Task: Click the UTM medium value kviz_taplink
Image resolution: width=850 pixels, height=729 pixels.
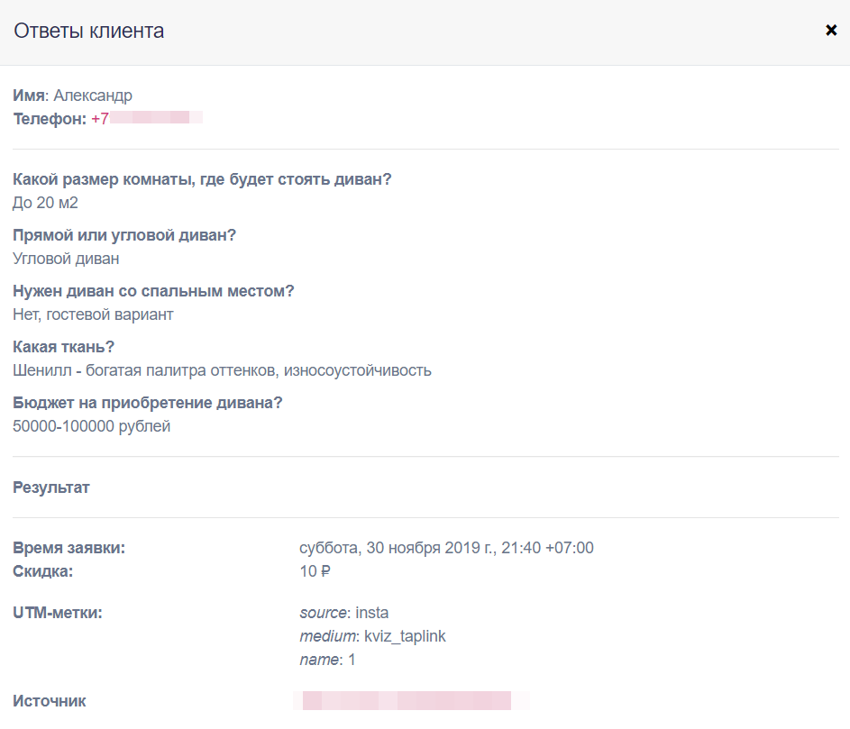Action: [x=405, y=637]
